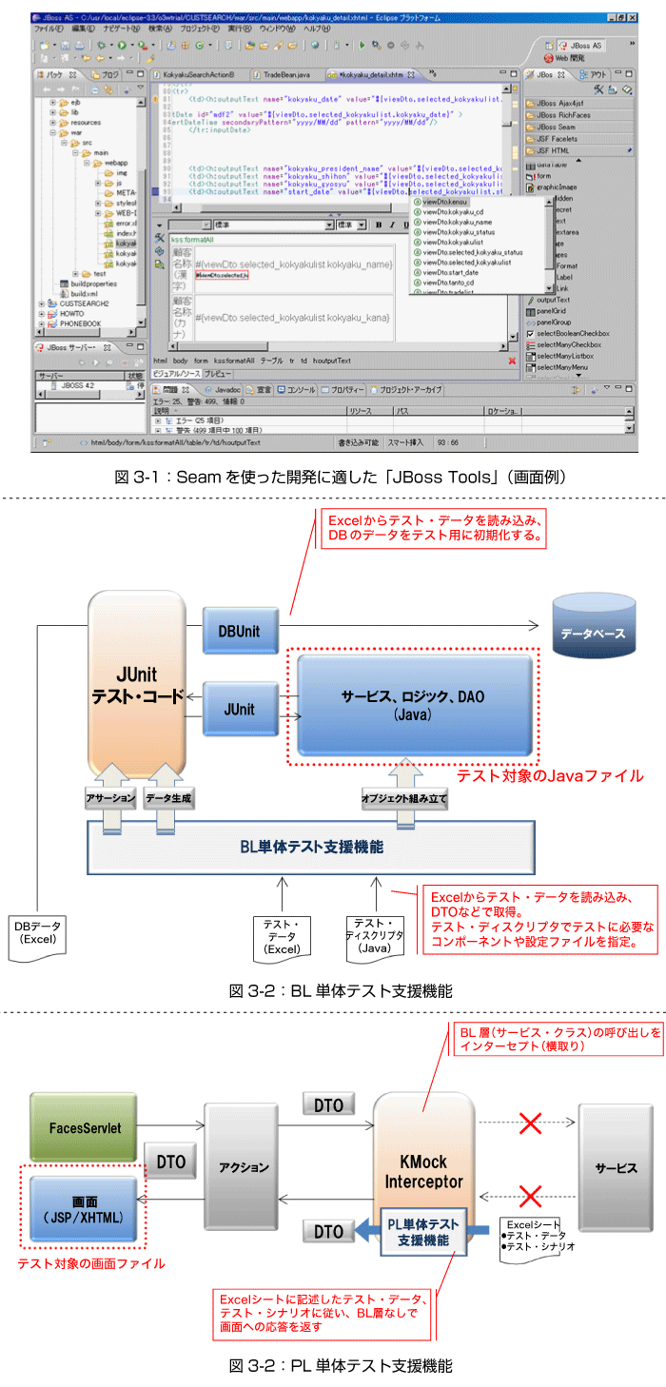Pick the selectBooleanCheckbox palette component
Image resolution: width=666 pixels, height=1387 pixels.
(x=567, y=334)
